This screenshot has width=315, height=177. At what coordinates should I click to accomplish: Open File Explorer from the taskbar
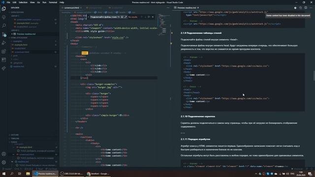[x=28, y=174]
